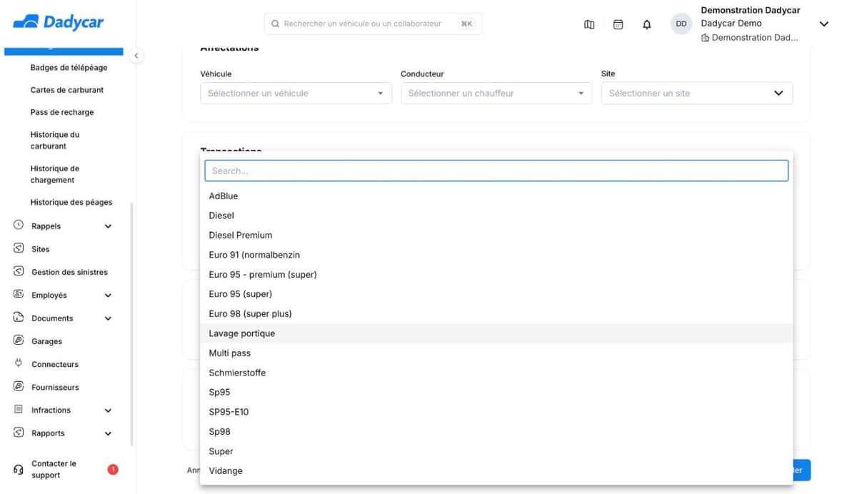Expand the Infractions submenu chevron
Screen dimensions: 857x494
point(108,410)
